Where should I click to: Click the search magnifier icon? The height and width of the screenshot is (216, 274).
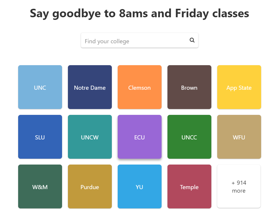tap(192, 40)
